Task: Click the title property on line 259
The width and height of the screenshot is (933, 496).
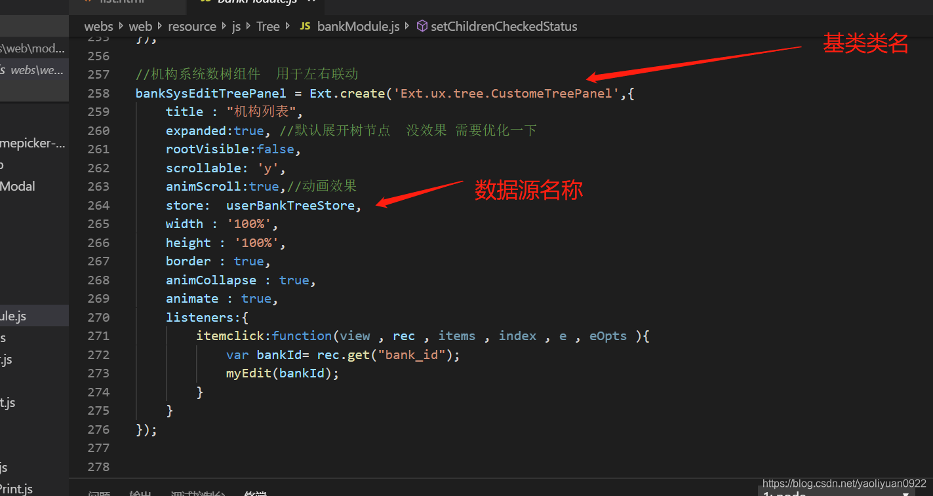Action: pyautogui.click(x=184, y=111)
